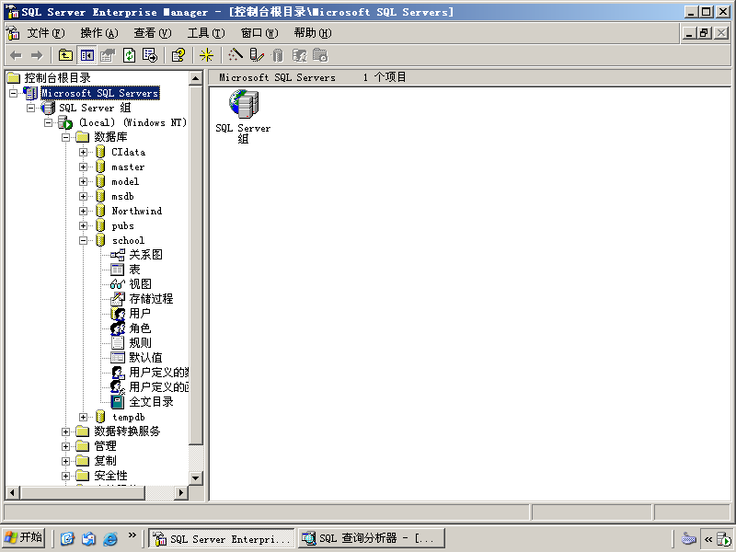Collapse the school database

pos(83,240)
